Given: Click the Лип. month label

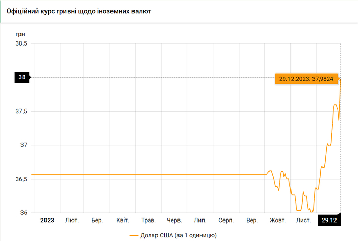Looking at the screenshot, I should coord(200,220).
